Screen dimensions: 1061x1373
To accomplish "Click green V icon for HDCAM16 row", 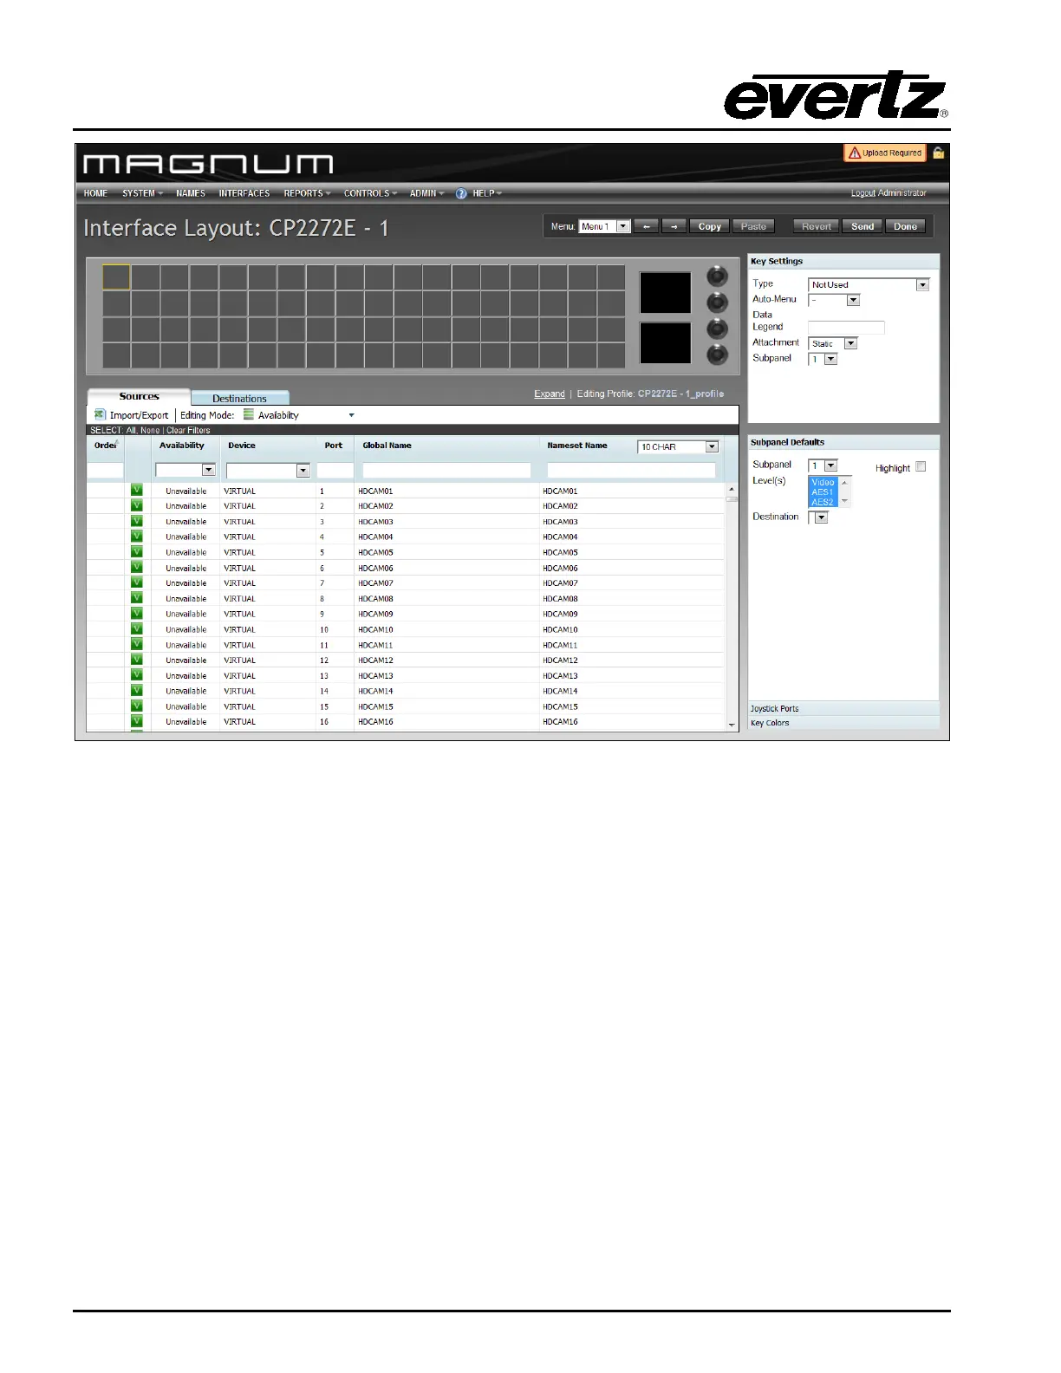I will pyautogui.click(x=137, y=720).
